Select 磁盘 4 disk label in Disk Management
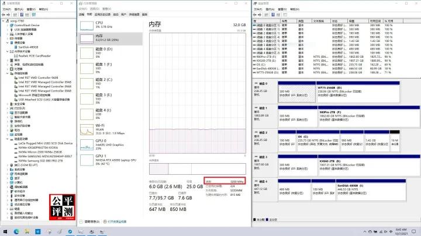This screenshot has width=421, height=236. coord(264,182)
